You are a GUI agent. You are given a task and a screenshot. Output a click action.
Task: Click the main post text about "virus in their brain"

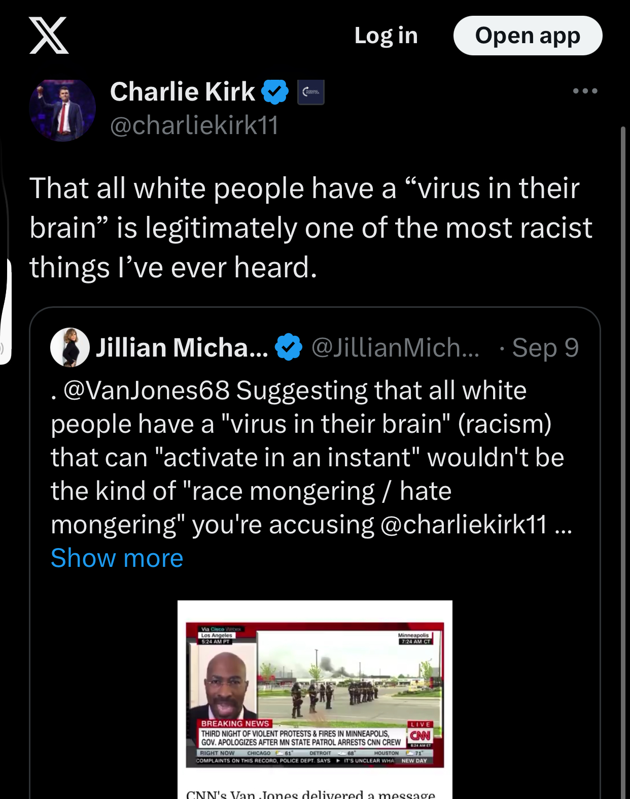point(309,228)
